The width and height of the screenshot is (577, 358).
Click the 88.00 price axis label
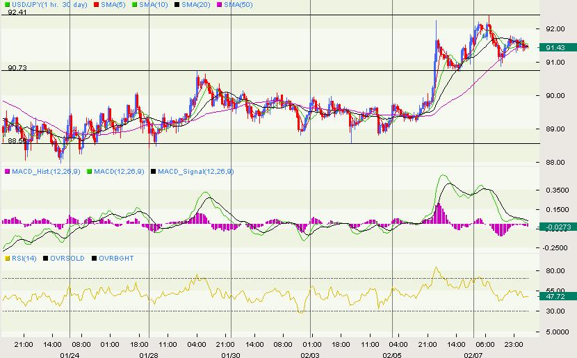[x=555, y=162]
